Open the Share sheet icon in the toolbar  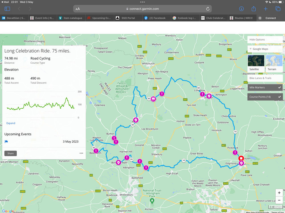pyautogui.click(x=253, y=9)
